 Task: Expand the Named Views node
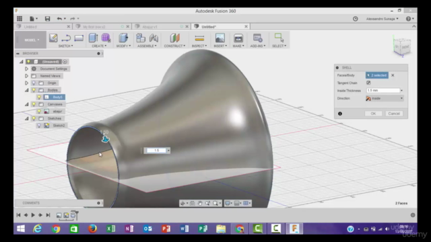coord(26,76)
